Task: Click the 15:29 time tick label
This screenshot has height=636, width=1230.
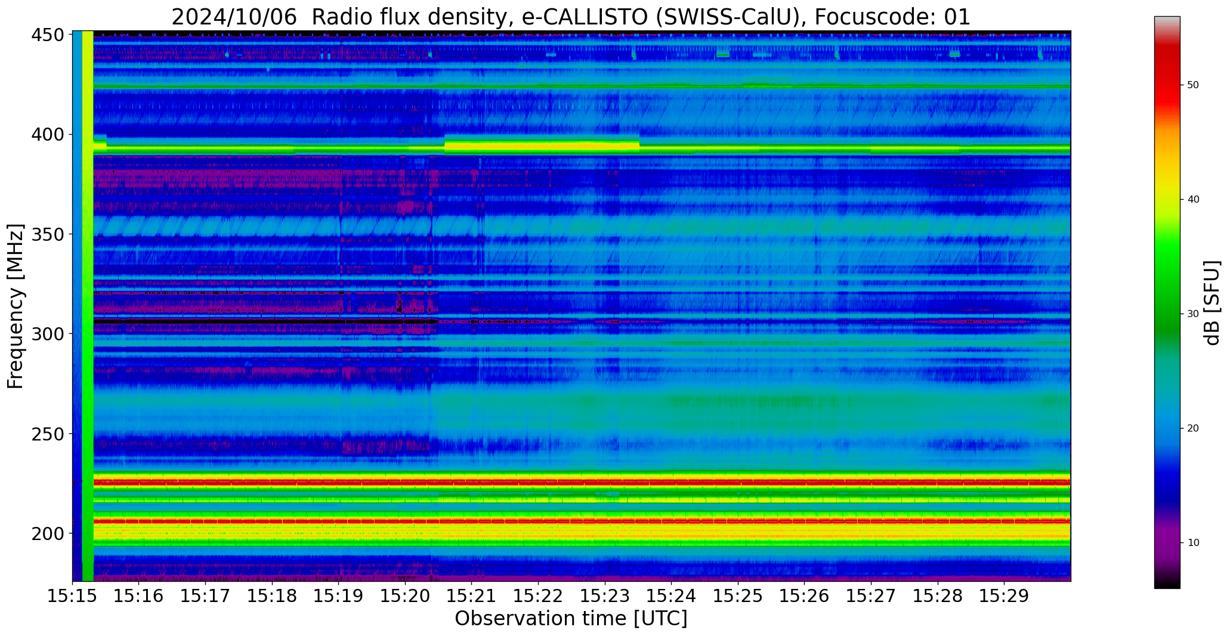Action: point(1004,595)
